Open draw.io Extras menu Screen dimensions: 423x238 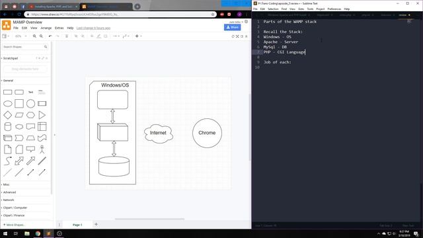pyautogui.click(x=59, y=28)
